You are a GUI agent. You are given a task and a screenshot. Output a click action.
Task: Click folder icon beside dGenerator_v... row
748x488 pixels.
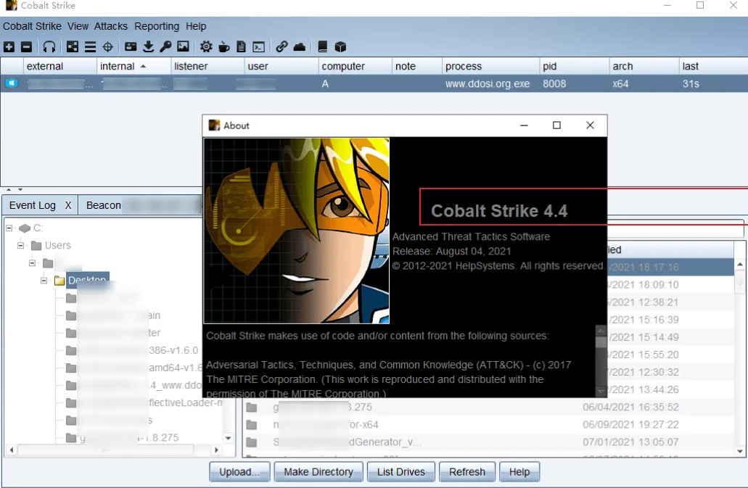[x=252, y=442]
